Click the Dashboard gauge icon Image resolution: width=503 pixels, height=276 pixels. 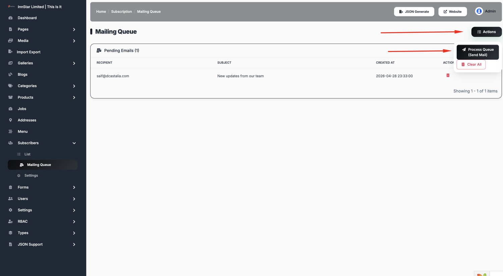tap(10, 18)
